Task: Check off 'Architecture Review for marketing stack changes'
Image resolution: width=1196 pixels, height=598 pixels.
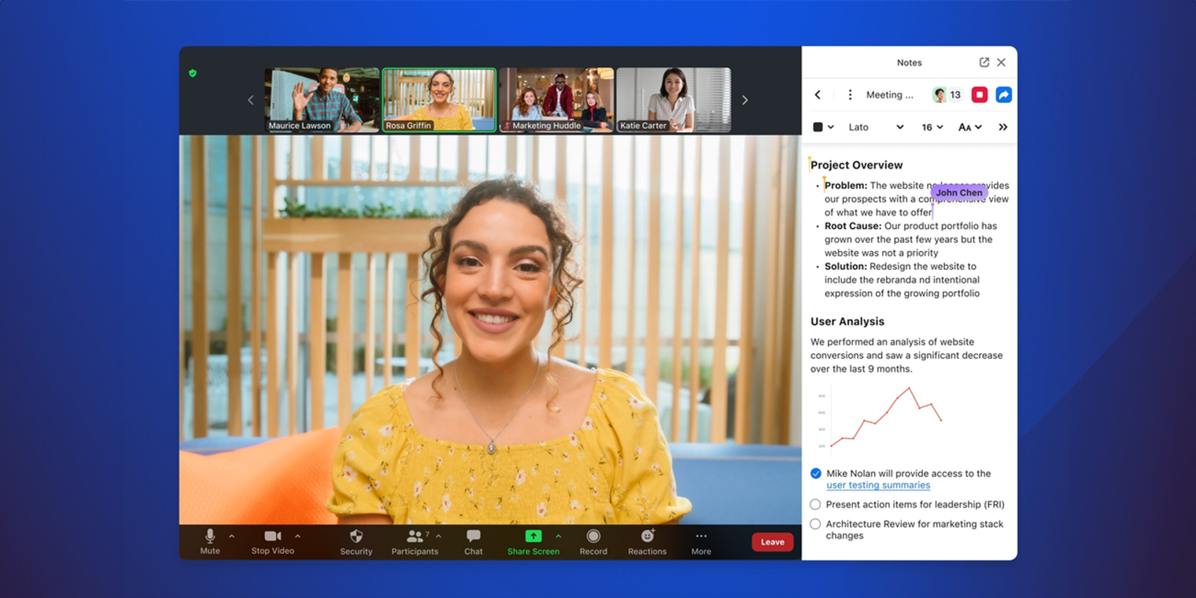Action: pos(815,523)
